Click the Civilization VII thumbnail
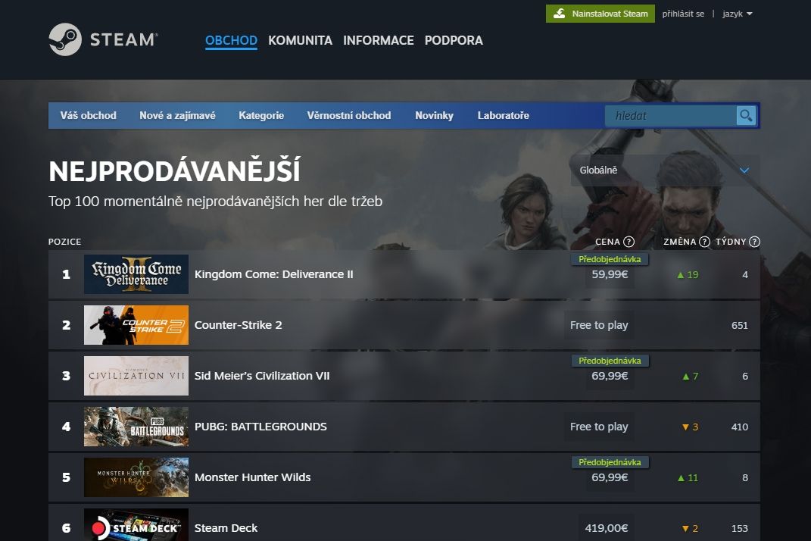 (x=136, y=376)
